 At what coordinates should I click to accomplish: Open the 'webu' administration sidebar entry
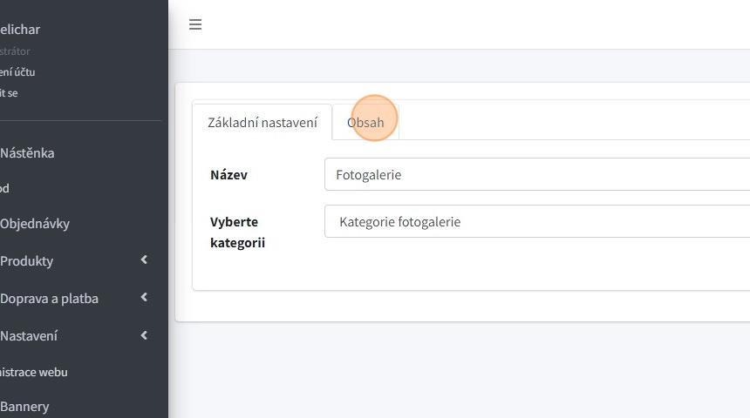[x=33, y=372]
